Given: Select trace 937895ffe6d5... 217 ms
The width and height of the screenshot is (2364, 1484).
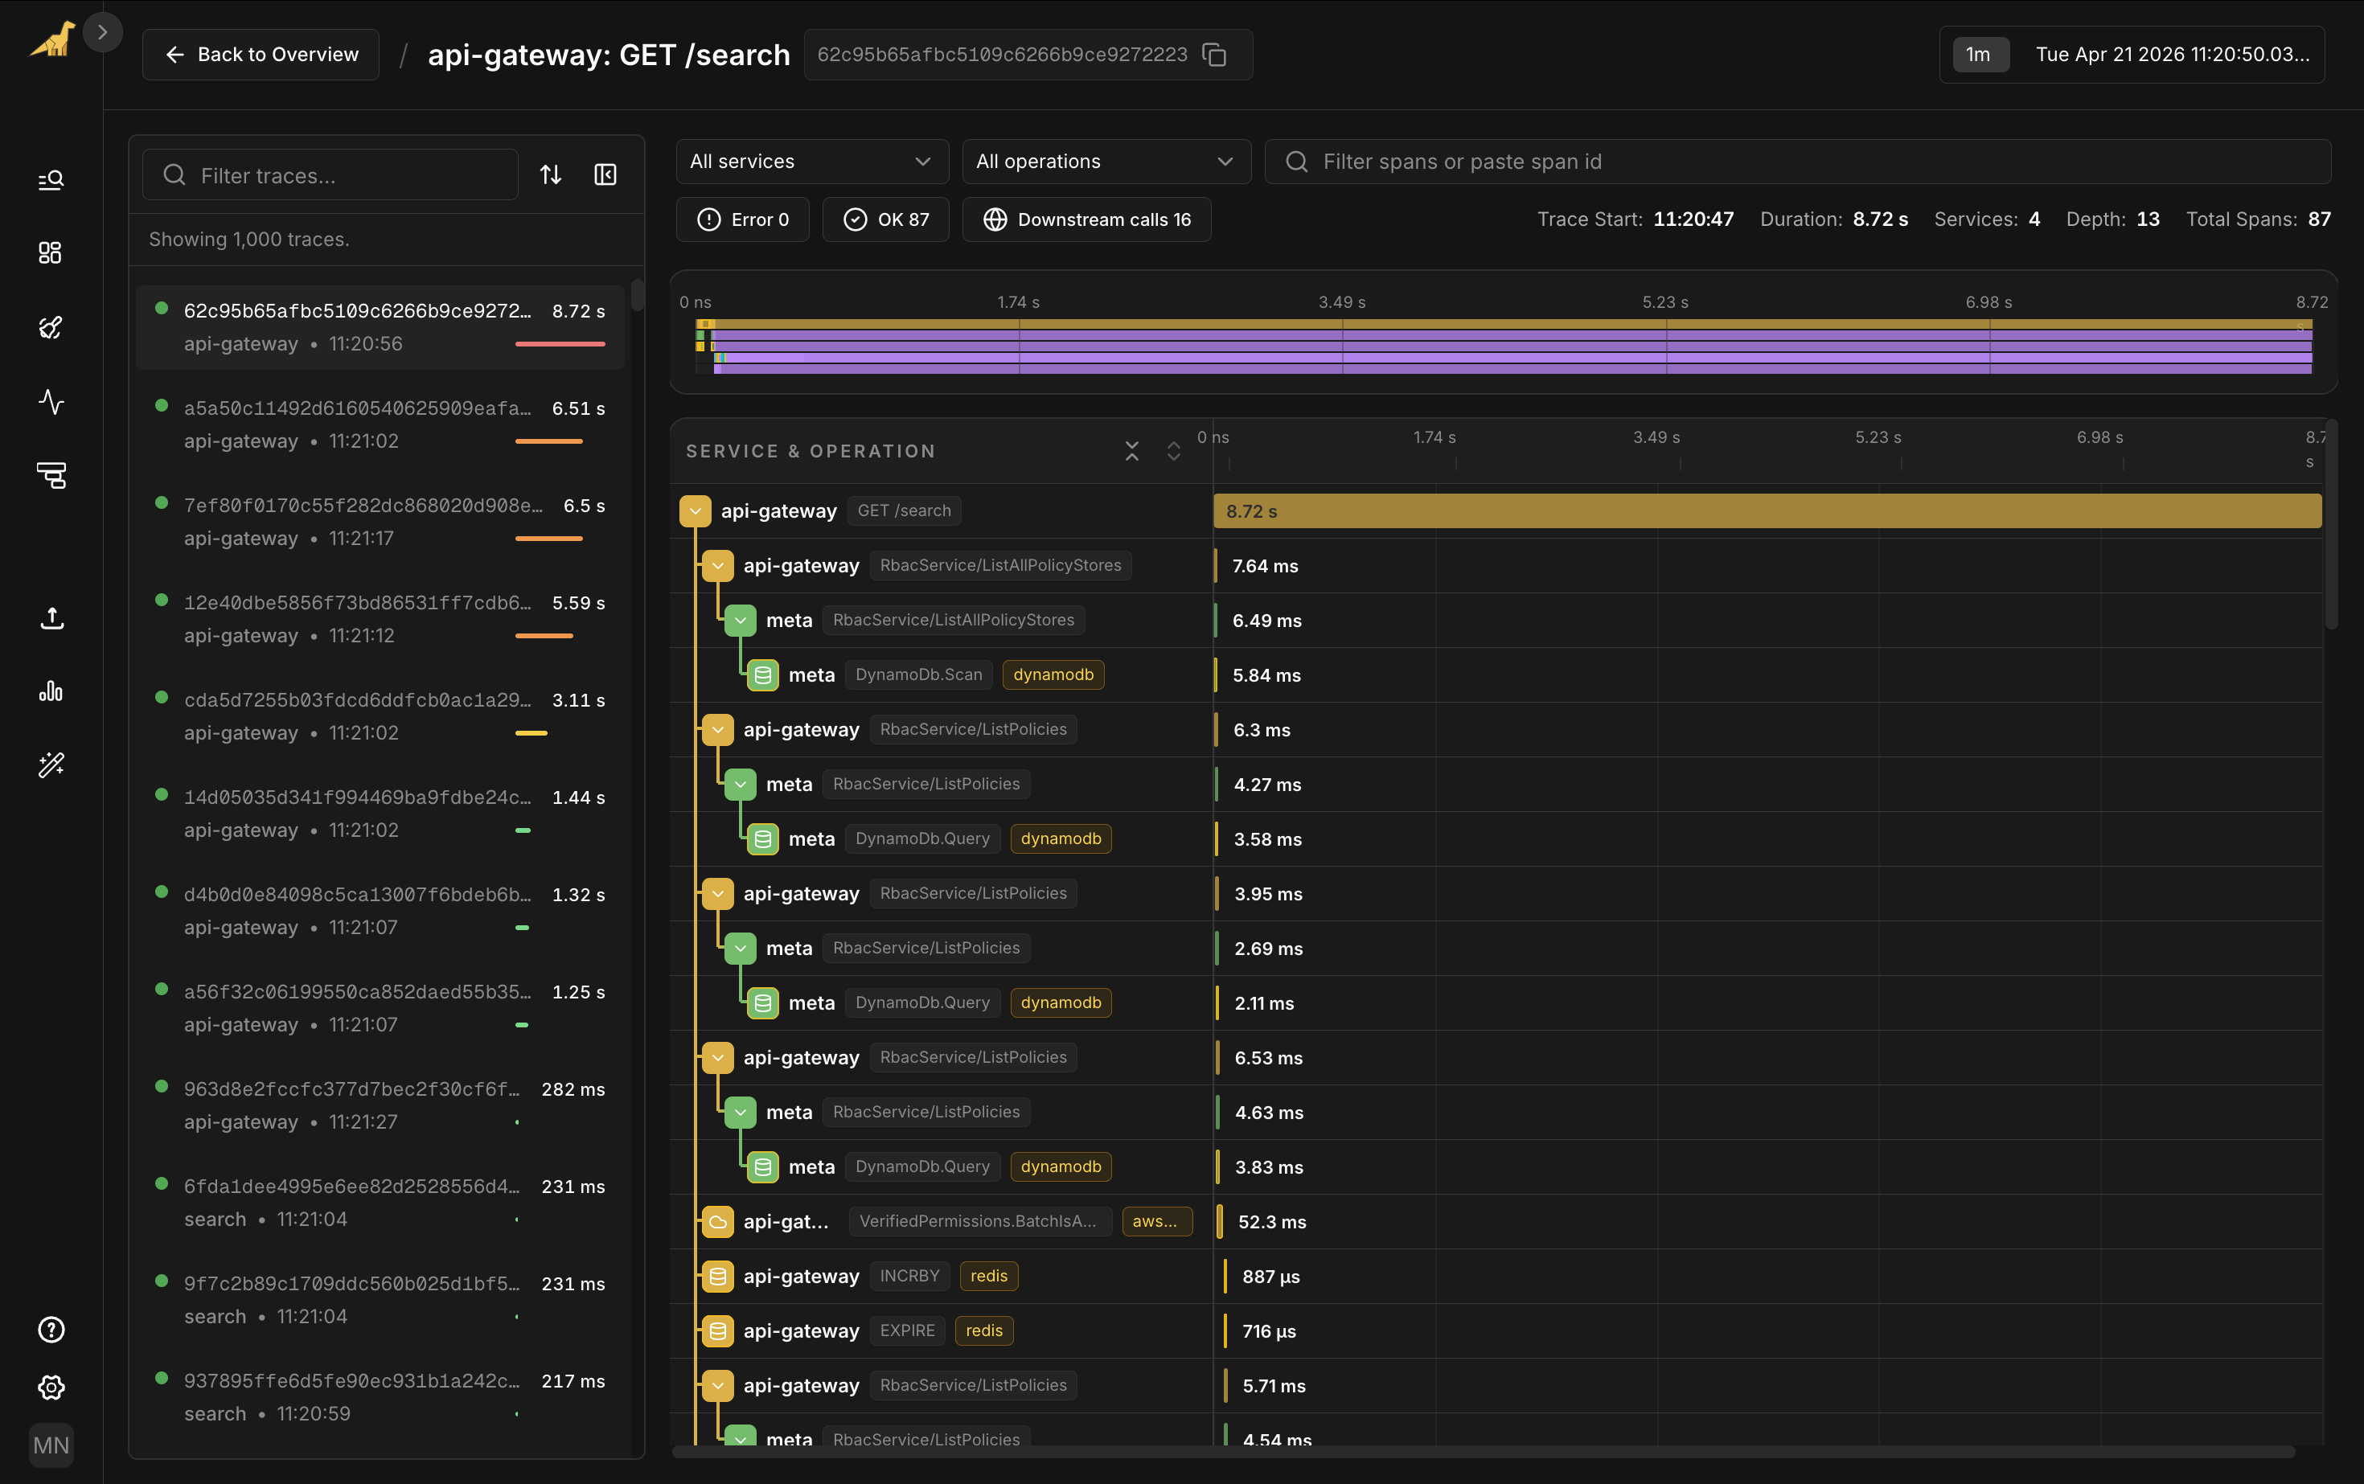Looking at the screenshot, I should (x=381, y=1396).
